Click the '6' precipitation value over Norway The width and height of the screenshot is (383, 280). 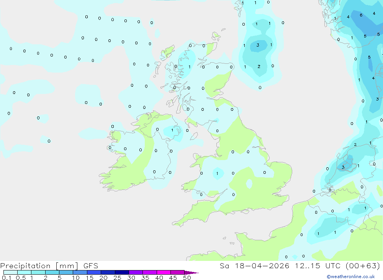361,15
